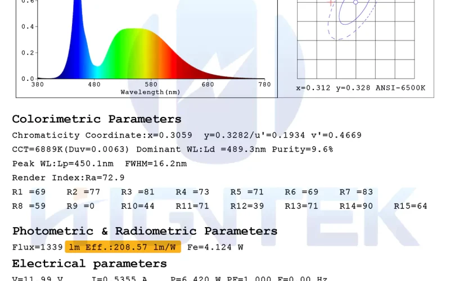Click the red marker cross on chromaticity chart

point(331,3)
